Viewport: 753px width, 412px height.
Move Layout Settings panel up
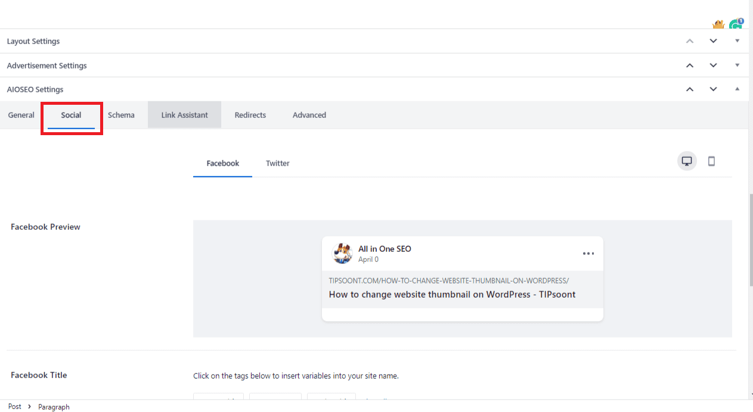690,41
